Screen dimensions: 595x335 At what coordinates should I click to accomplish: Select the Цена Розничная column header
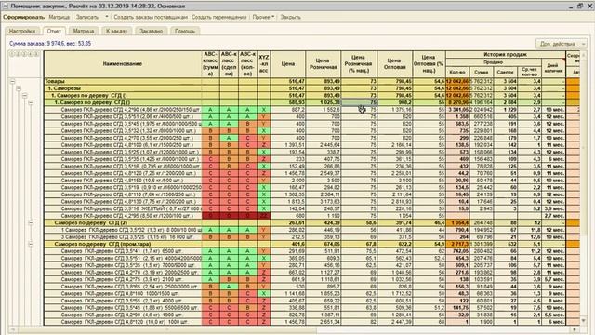point(324,64)
